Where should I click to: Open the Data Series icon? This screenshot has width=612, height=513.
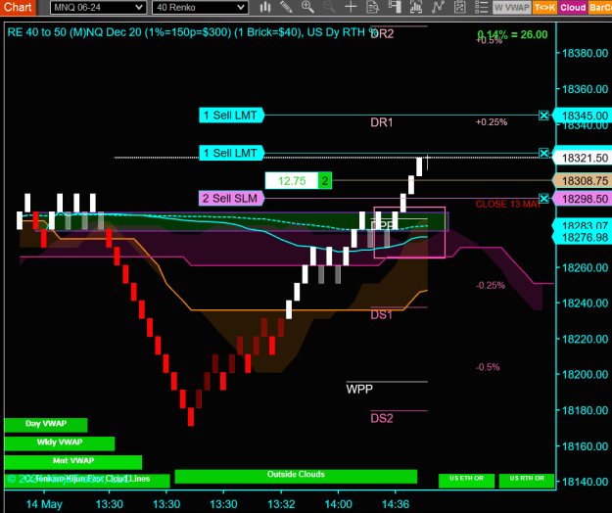[416, 7]
